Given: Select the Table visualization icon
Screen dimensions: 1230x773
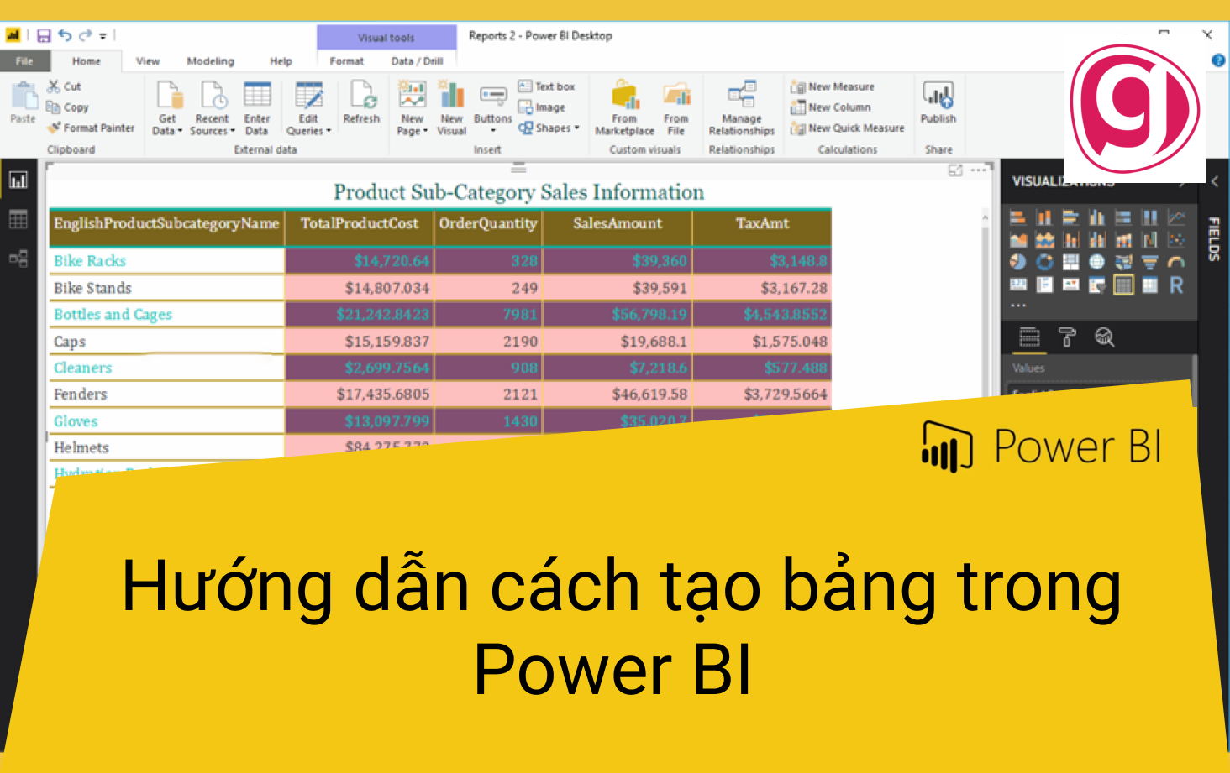Looking at the screenshot, I should point(1123,285).
